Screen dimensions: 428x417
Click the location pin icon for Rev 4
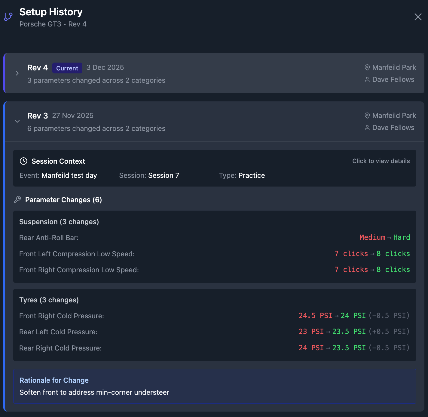pos(367,67)
